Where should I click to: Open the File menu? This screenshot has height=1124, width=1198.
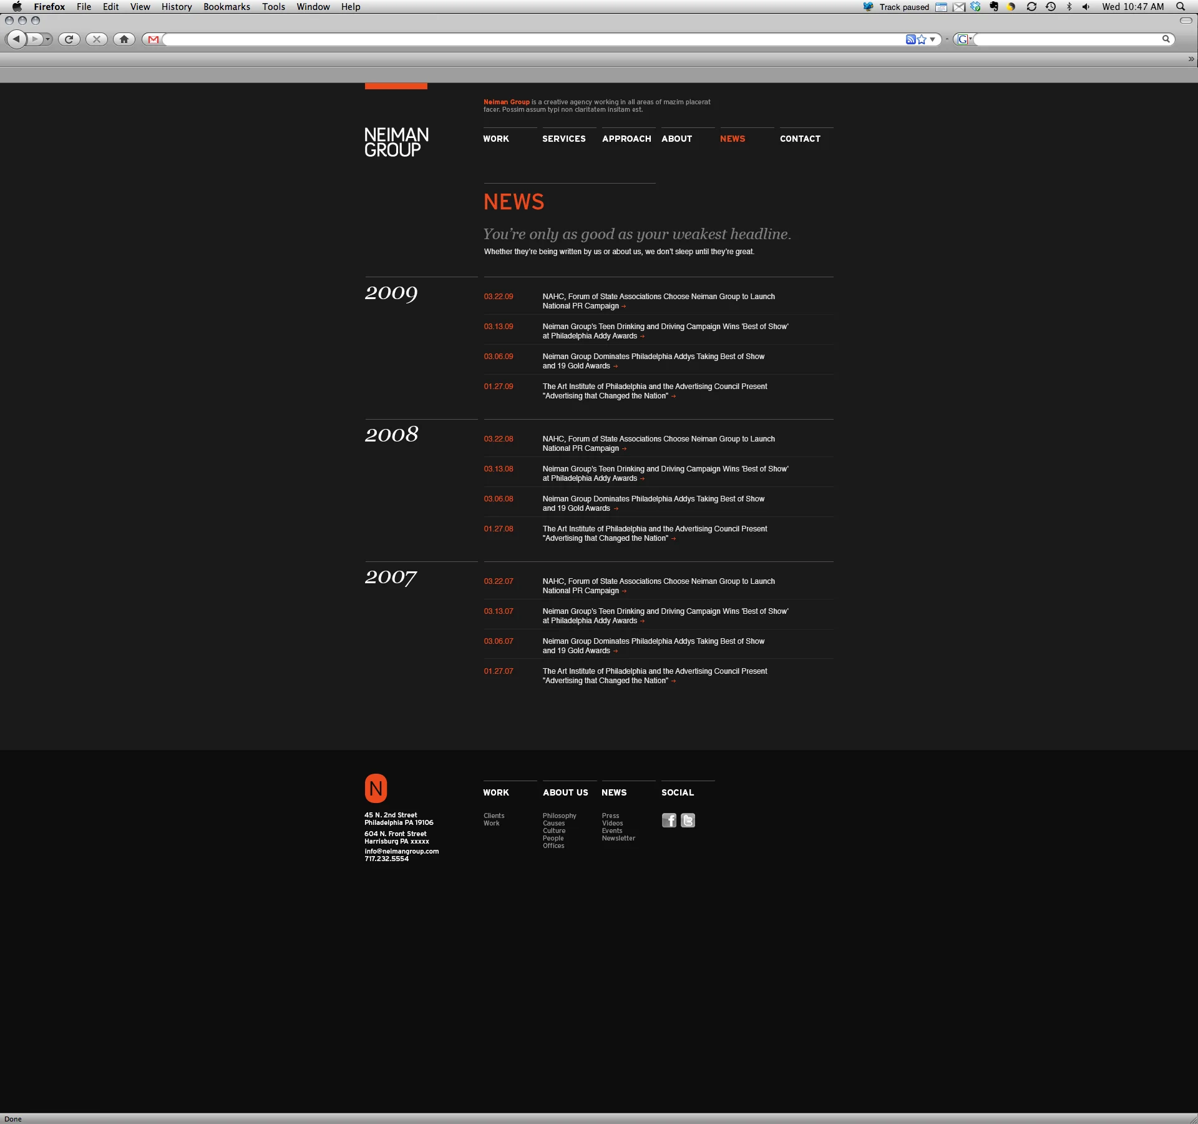point(84,7)
